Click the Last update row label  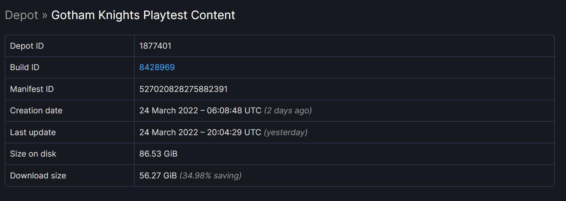[33, 132]
